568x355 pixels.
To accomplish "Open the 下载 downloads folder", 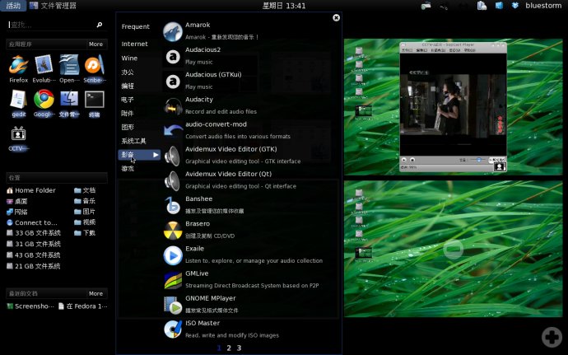I will [x=85, y=233].
